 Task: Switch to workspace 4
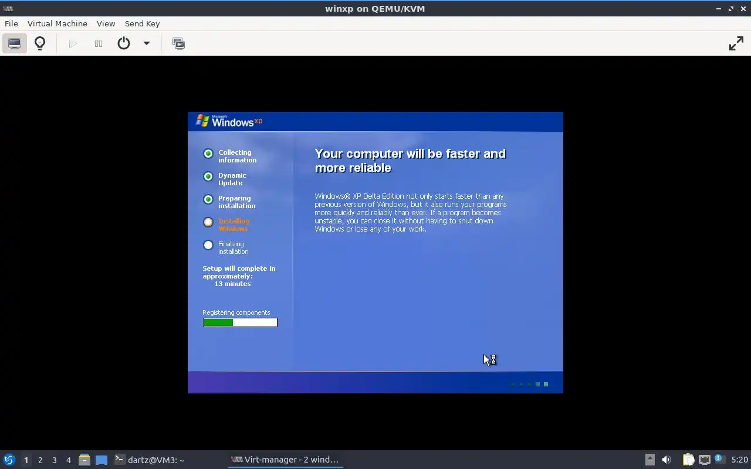point(68,460)
